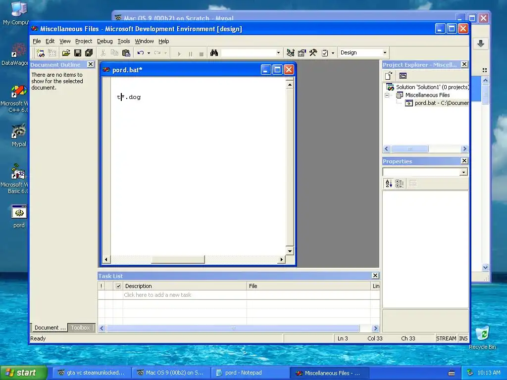Toggle the checkbox column header in Task List
This screenshot has width=507, height=380.
tap(118, 286)
